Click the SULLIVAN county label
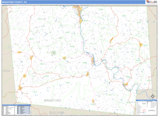Viewport: 159px width, 116px height. pos(57,113)
